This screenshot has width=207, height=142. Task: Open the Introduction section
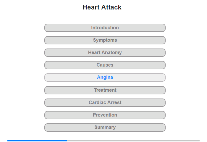click(x=105, y=28)
